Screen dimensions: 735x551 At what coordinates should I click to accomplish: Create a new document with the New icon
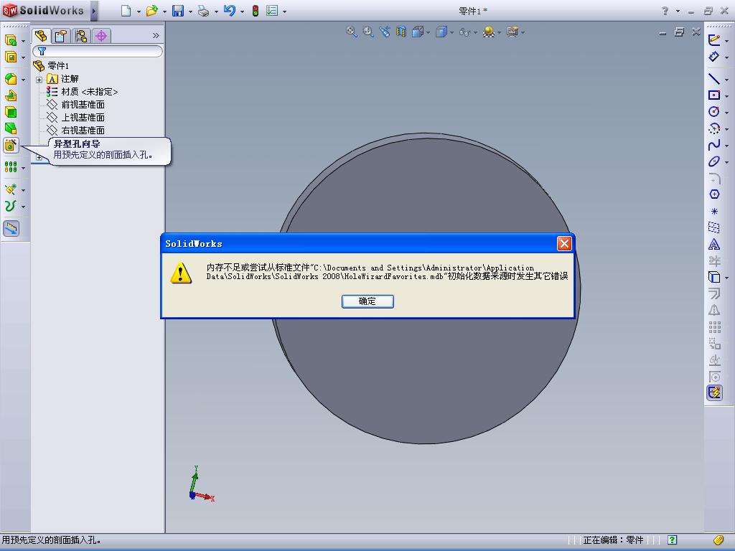coord(126,11)
